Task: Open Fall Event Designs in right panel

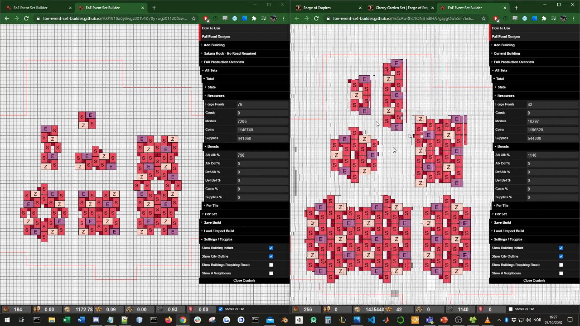Action: pyautogui.click(x=535, y=36)
